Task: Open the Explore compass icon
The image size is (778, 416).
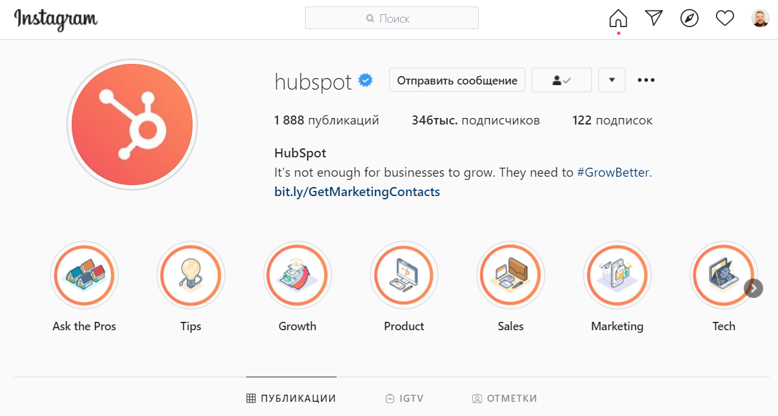Action: [x=689, y=18]
